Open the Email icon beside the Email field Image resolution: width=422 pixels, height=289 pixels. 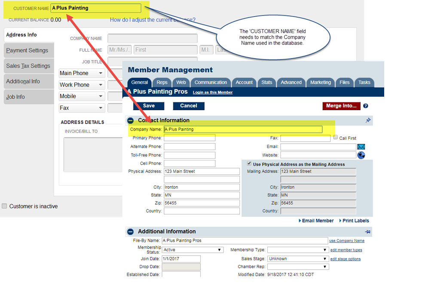pos(361,147)
